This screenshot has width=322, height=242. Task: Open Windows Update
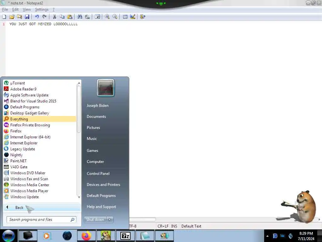[40, 197]
